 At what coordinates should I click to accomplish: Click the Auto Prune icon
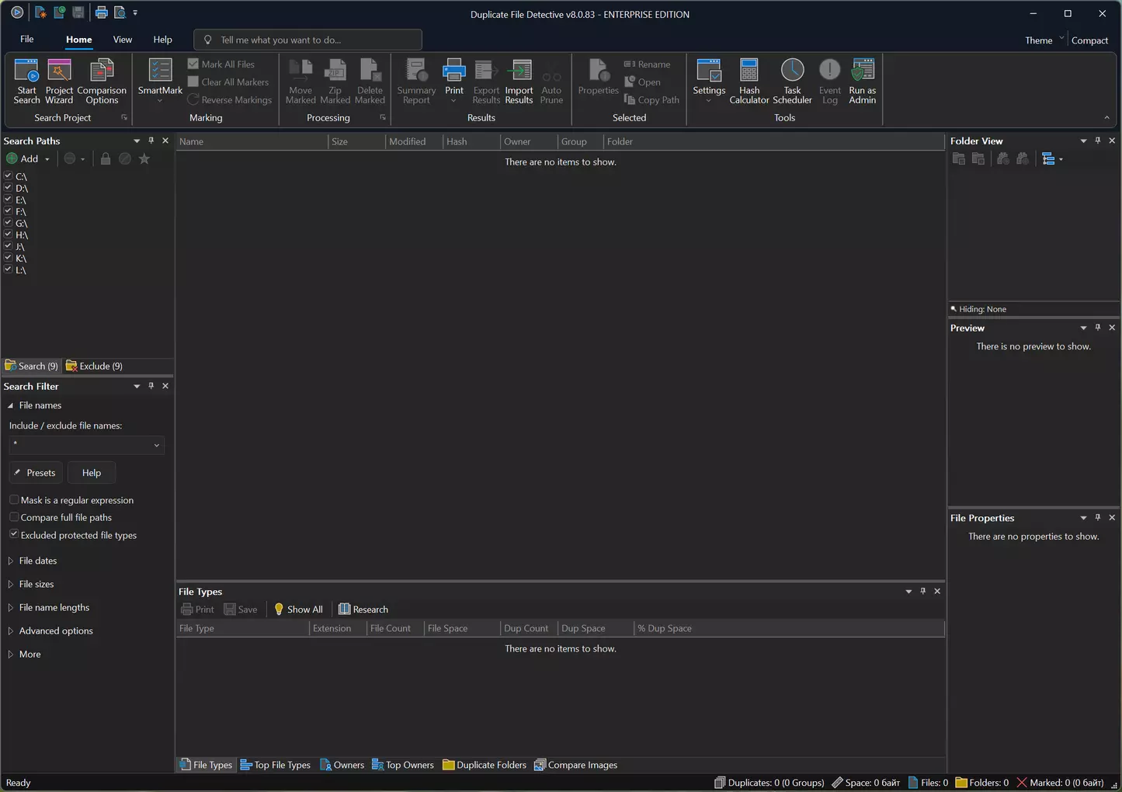(x=551, y=82)
